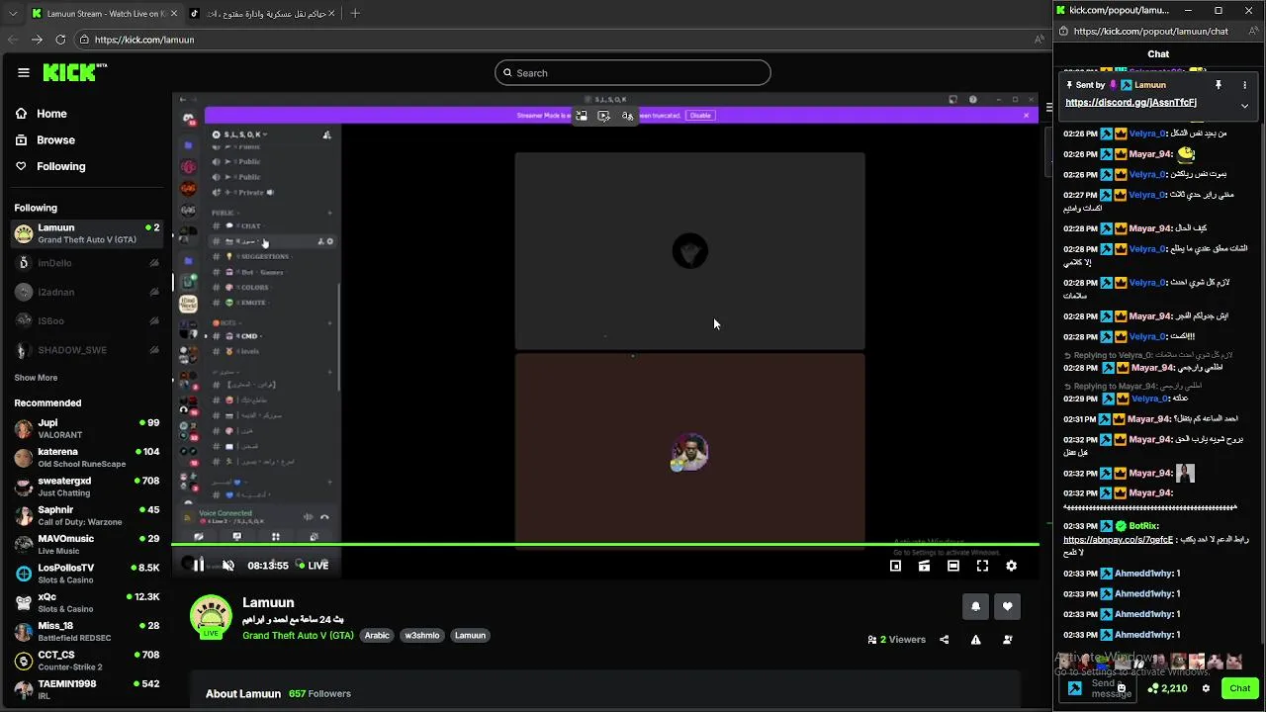Open recommended channel Saphnir

click(86, 515)
